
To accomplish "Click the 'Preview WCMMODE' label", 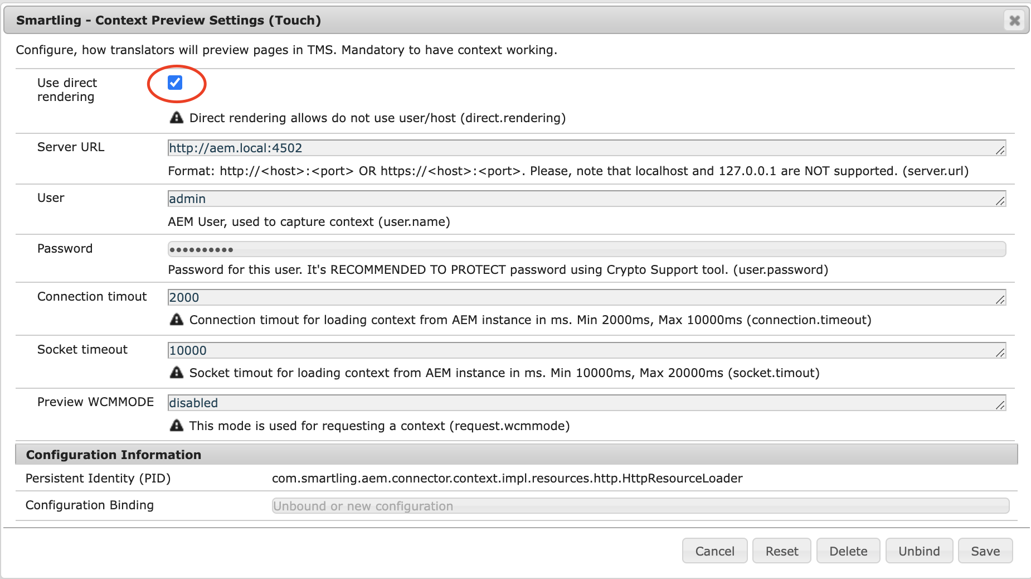I will (95, 402).
